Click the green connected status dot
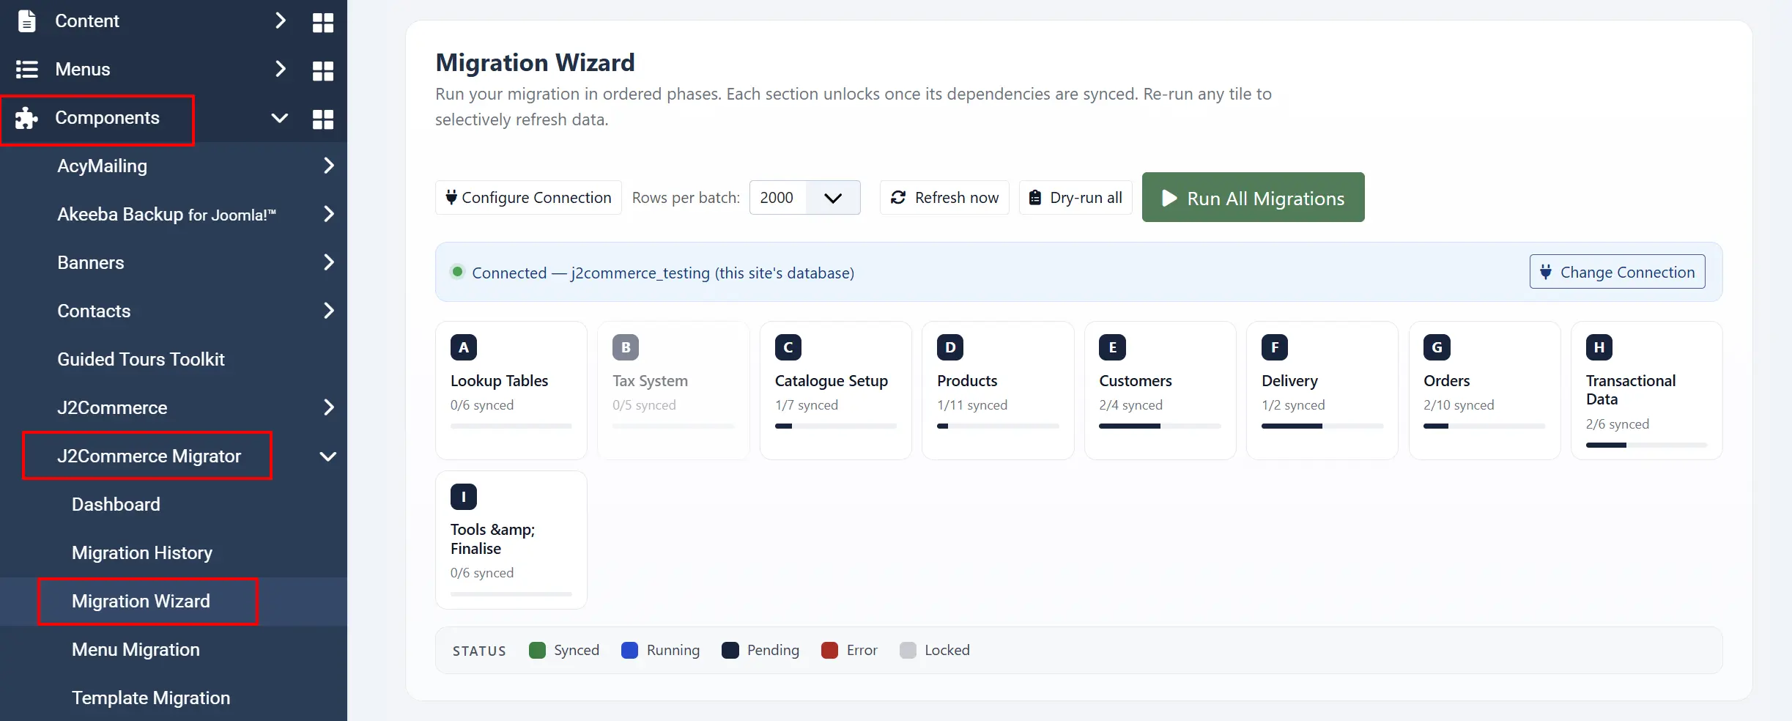This screenshot has width=1792, height=721. pyautogui.click(x=458, y=272)
